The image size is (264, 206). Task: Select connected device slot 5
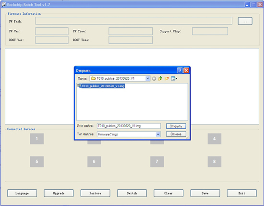(37, 162)
